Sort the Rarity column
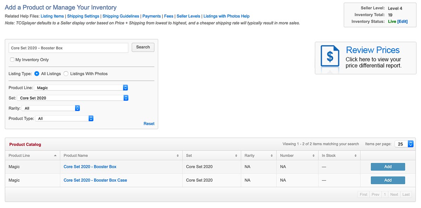The height and width of the screenshot is (208, 421). [271, 156]
